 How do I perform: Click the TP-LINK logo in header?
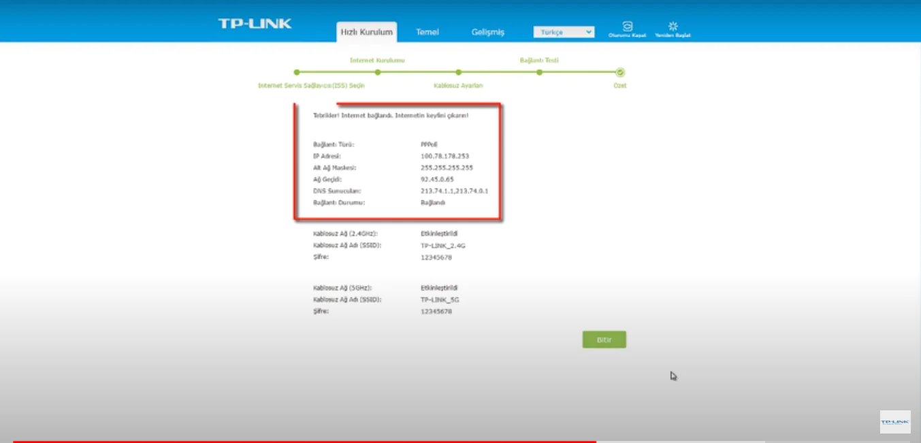click(255, 24)
